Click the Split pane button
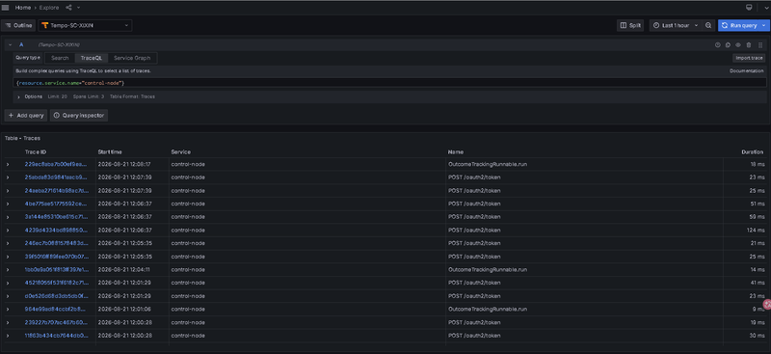Image resolution: width=771 pixels, height=354 pixels. [x=630, y=25]
